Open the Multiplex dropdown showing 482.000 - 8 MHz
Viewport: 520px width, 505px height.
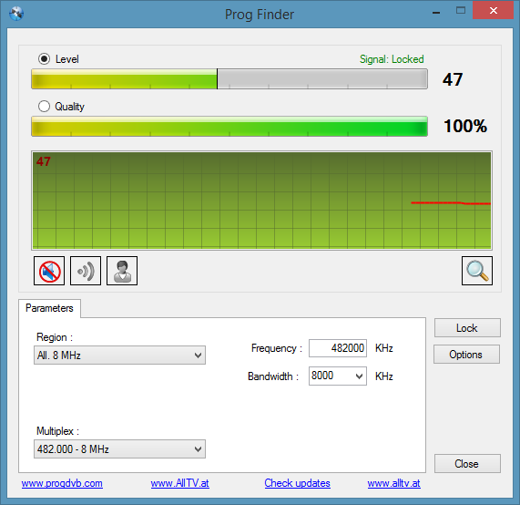[x=119, y=448]
